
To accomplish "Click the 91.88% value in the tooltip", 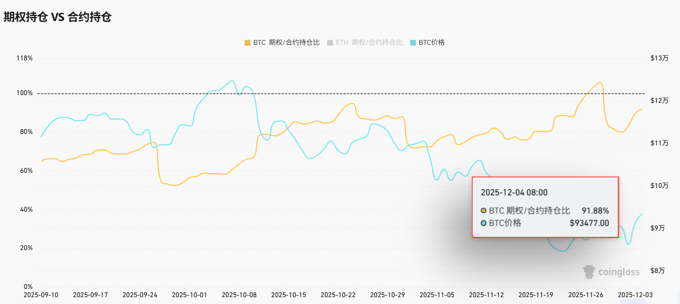I will tap(595, 211).
